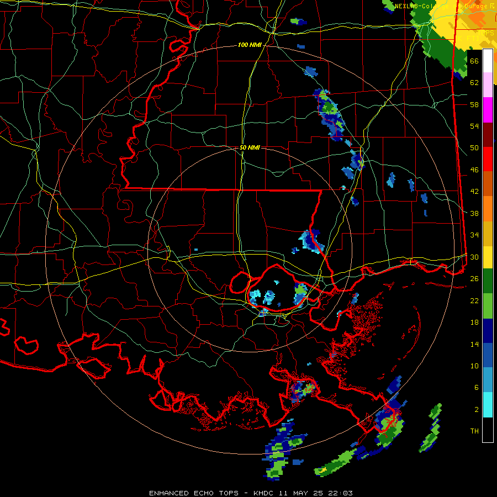Click the 'KHDC' station identifier in the caption
Image resolution: width=497 pixels, height=497 pixels.
264,493
